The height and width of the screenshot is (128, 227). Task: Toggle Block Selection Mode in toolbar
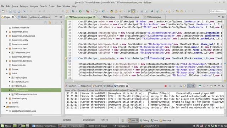pyautogui.click(x=142, y=11)
